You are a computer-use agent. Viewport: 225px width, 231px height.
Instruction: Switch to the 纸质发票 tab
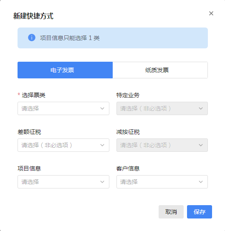pos(160,70)
